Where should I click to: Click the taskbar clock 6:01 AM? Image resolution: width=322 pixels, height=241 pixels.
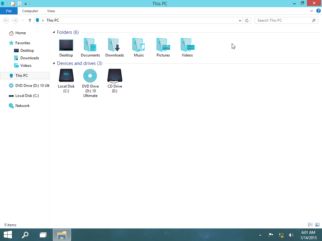(308, 233)
